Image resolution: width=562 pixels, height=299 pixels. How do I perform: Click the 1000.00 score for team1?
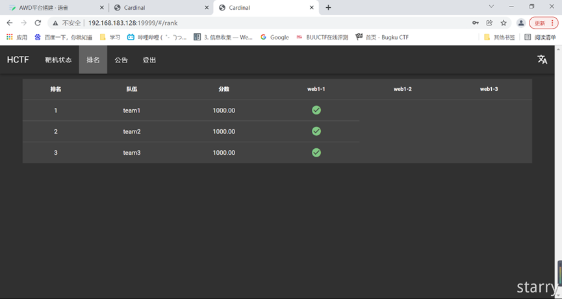coord(224,110)
